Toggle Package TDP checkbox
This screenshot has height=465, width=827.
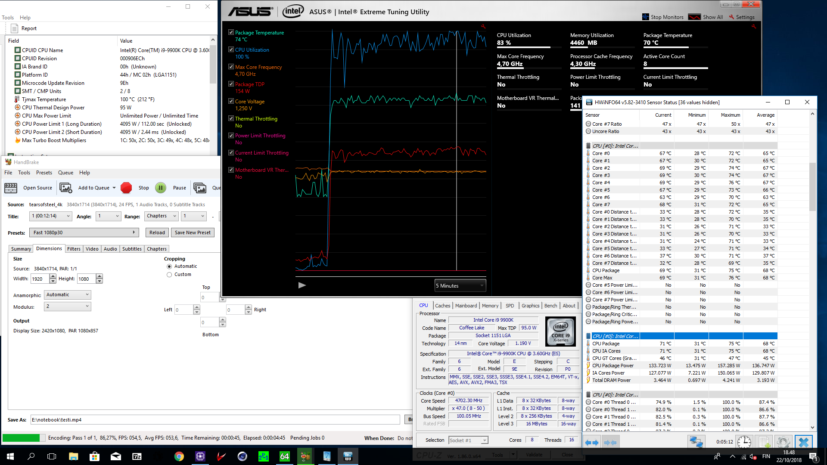click(x=231, y=84)
